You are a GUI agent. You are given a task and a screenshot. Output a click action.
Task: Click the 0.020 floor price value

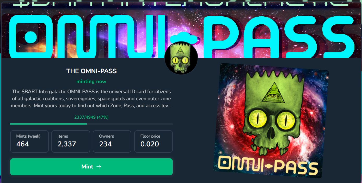click(150, 144)
